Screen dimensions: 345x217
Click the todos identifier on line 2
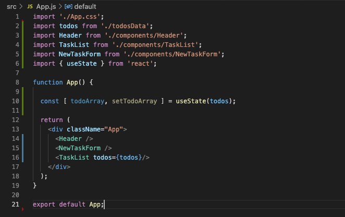click(x=68, y=26)
